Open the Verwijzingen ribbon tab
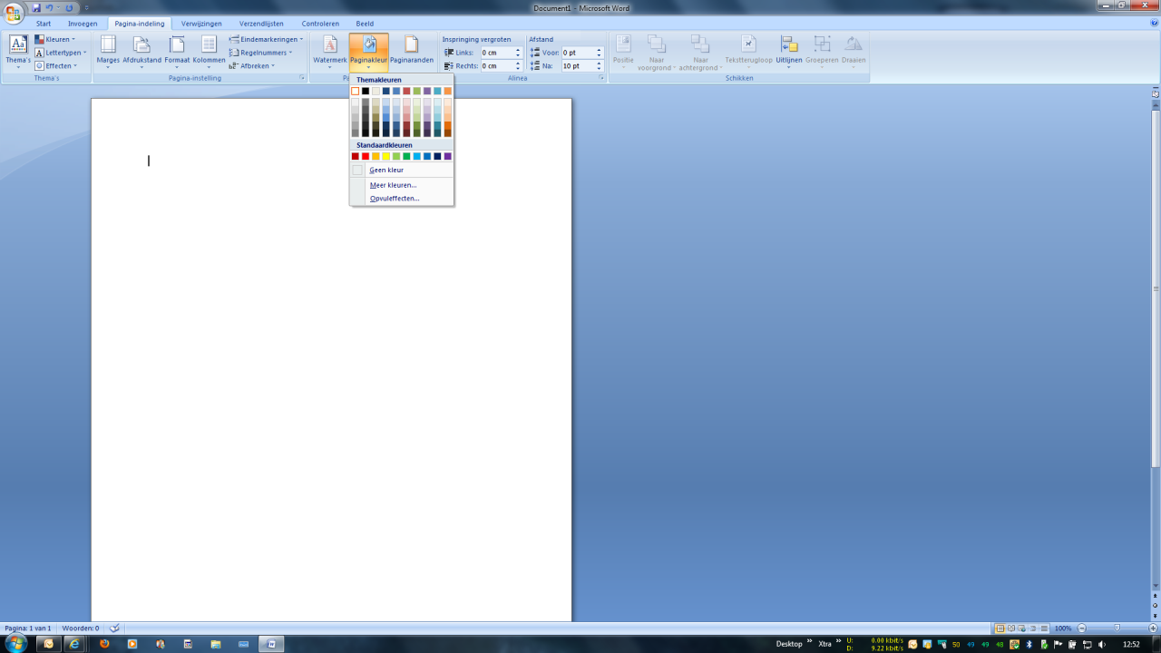Screen dimensions: 1161x653 coord(200,24)
